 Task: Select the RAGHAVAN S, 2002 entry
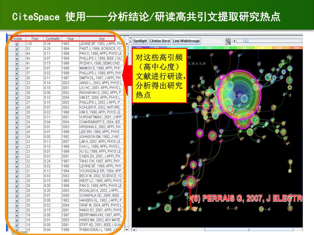101,93
